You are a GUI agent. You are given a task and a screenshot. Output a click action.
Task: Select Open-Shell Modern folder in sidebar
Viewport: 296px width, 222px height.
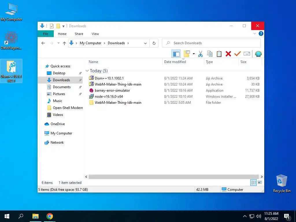pyautogui.click(x=68, y=108)
